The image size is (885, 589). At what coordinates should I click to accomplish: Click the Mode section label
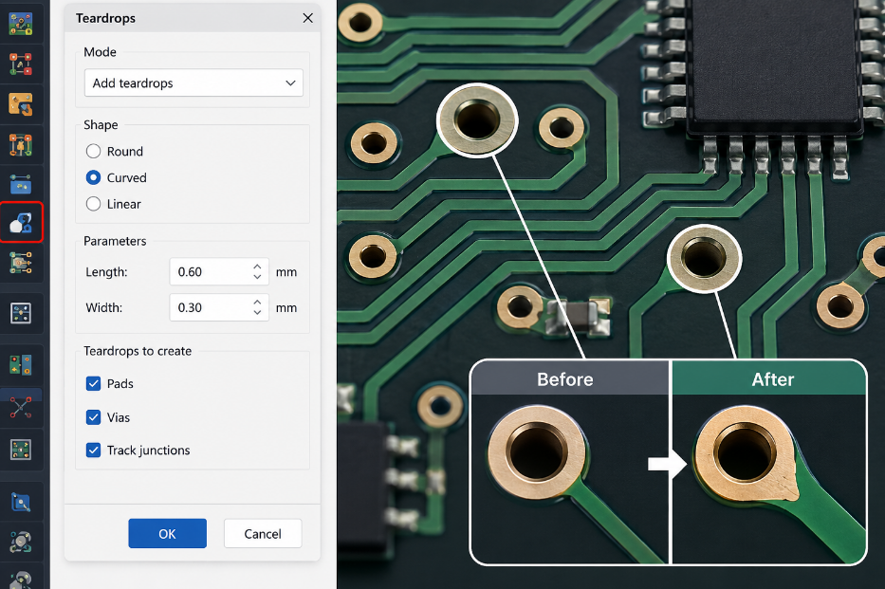(x=100, y=52)
